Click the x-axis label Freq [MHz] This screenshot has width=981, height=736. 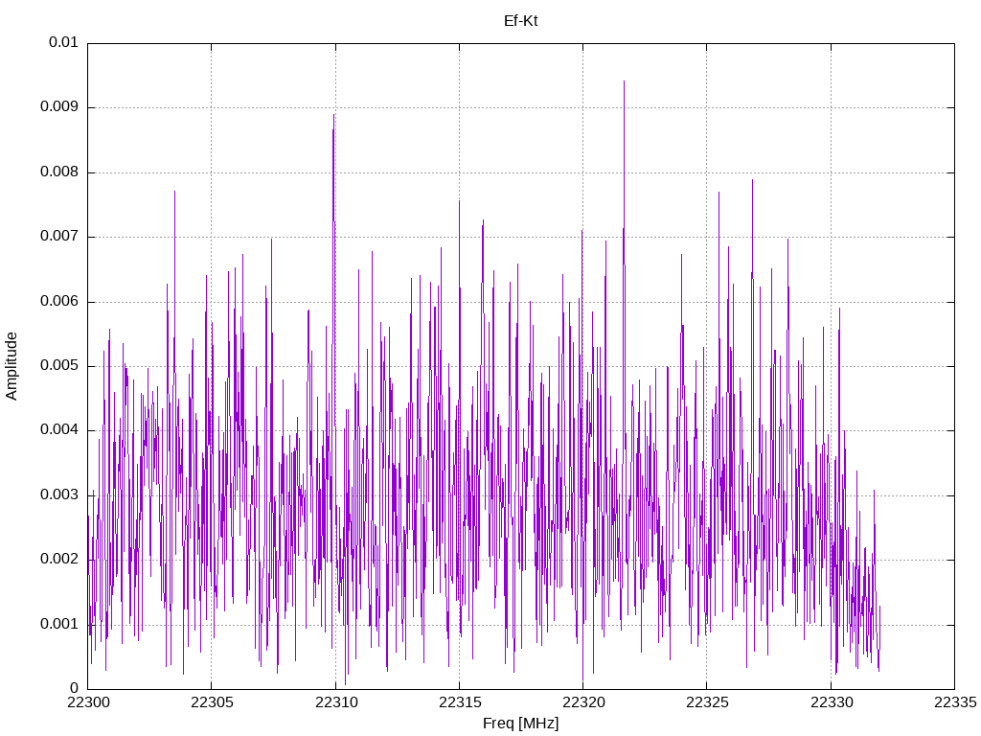520,724
